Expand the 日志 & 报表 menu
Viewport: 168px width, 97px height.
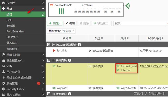(23, 94)
